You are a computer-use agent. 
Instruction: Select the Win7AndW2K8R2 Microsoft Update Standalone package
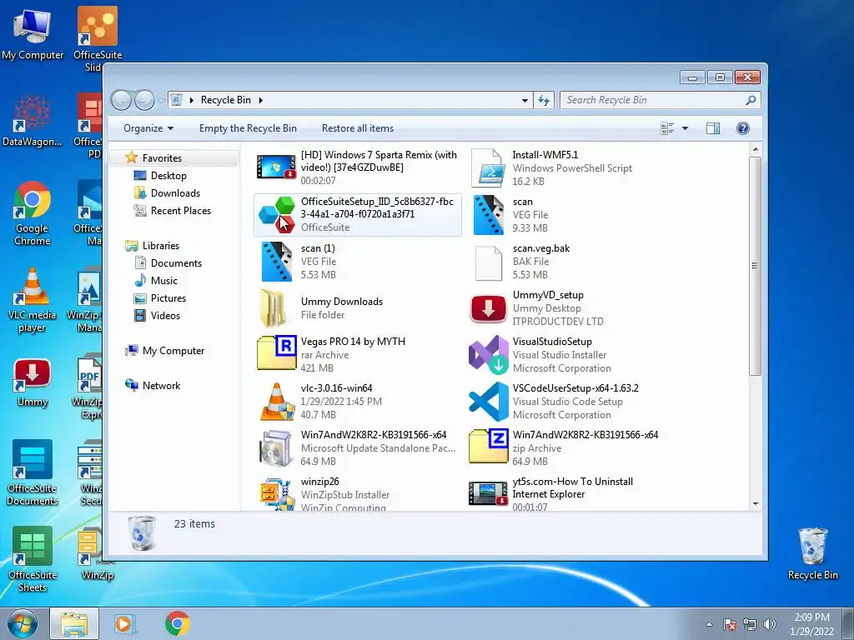(357, 447)
